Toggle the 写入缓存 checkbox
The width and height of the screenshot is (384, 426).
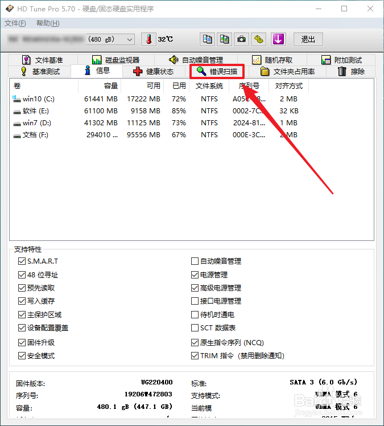[x=22, y=301]
